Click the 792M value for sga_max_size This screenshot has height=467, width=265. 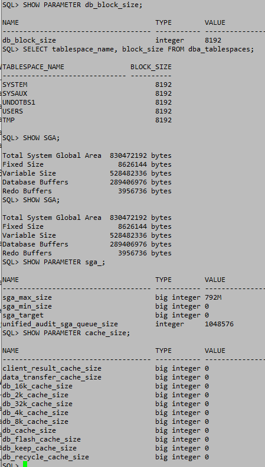(213, 297)
